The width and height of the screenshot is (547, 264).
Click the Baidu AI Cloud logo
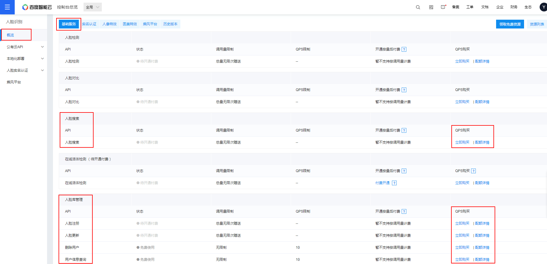(x=37, y=7)
